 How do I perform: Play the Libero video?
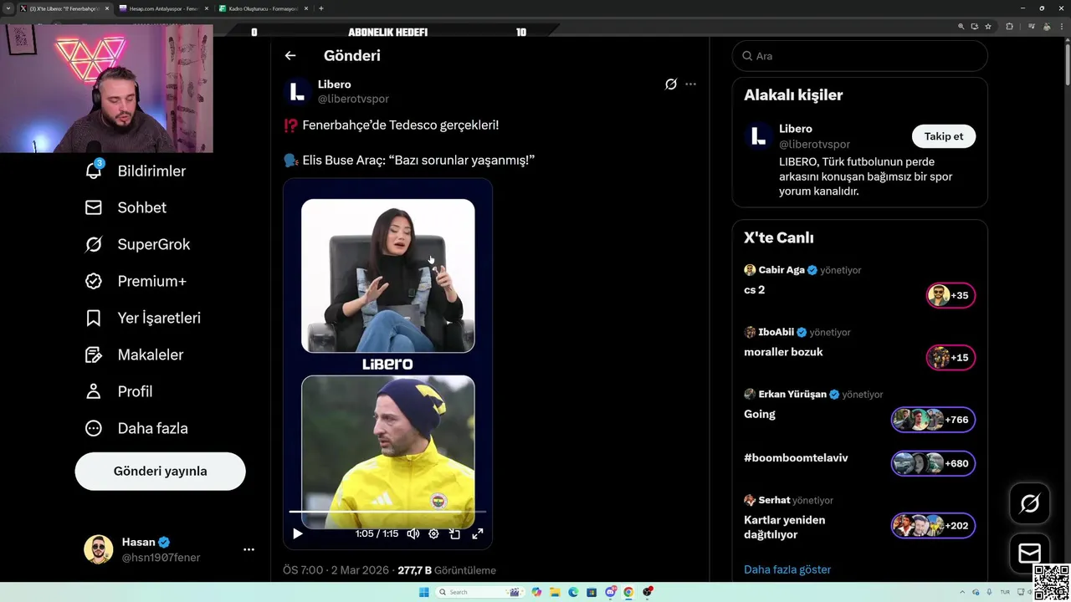tap(297, 533)
